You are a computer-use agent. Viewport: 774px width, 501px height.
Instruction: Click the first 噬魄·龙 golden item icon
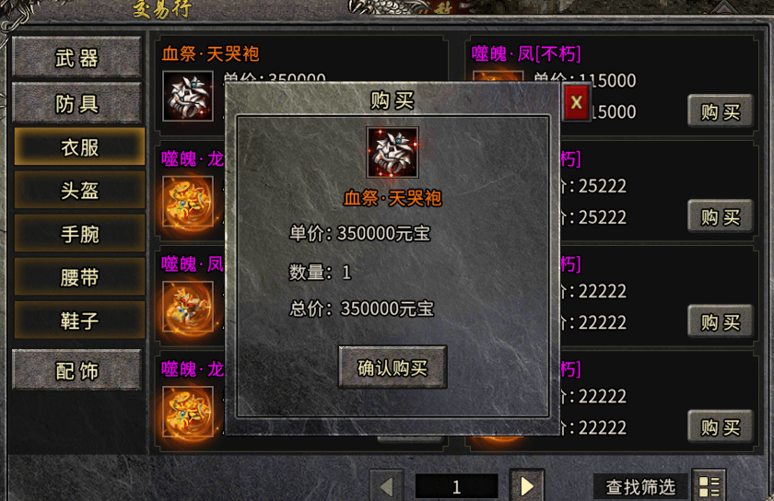pos(188,202)
